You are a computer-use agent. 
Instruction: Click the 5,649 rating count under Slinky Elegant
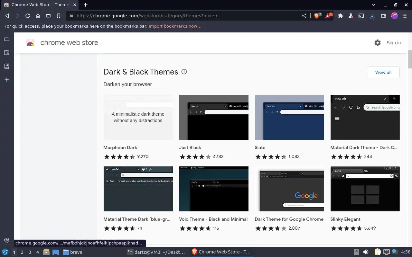(x=370, y=228)
